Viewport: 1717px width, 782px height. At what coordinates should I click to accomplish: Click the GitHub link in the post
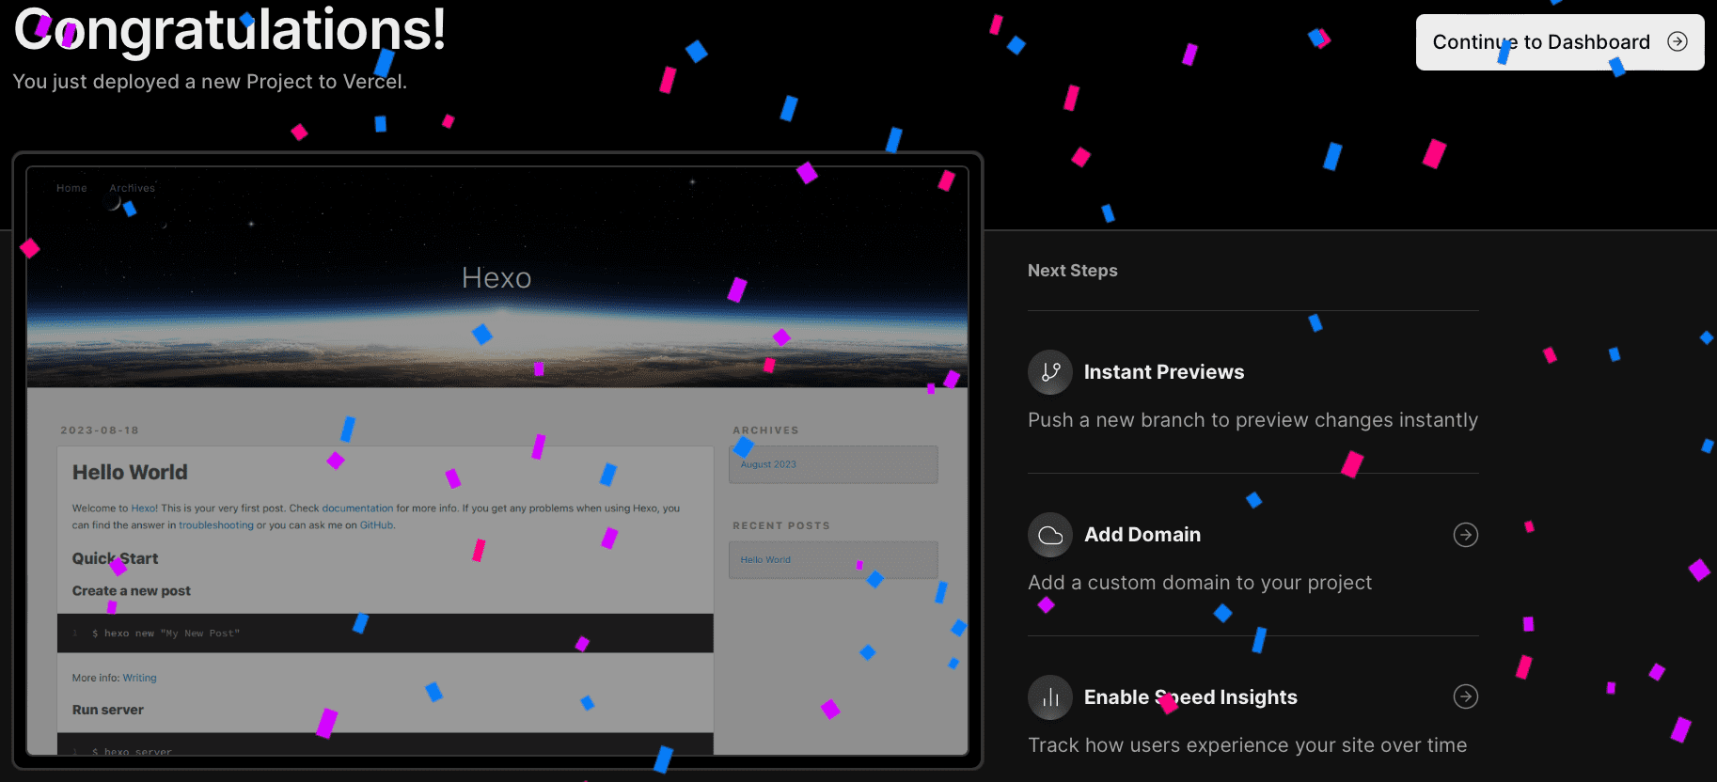(376, 525)
